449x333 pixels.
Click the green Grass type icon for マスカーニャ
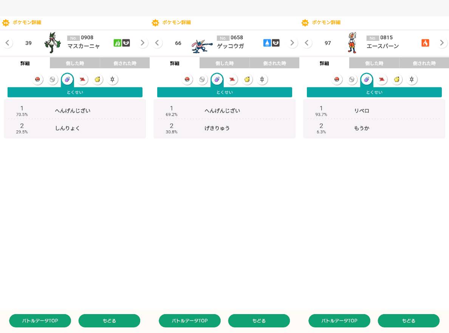[117, 43]
